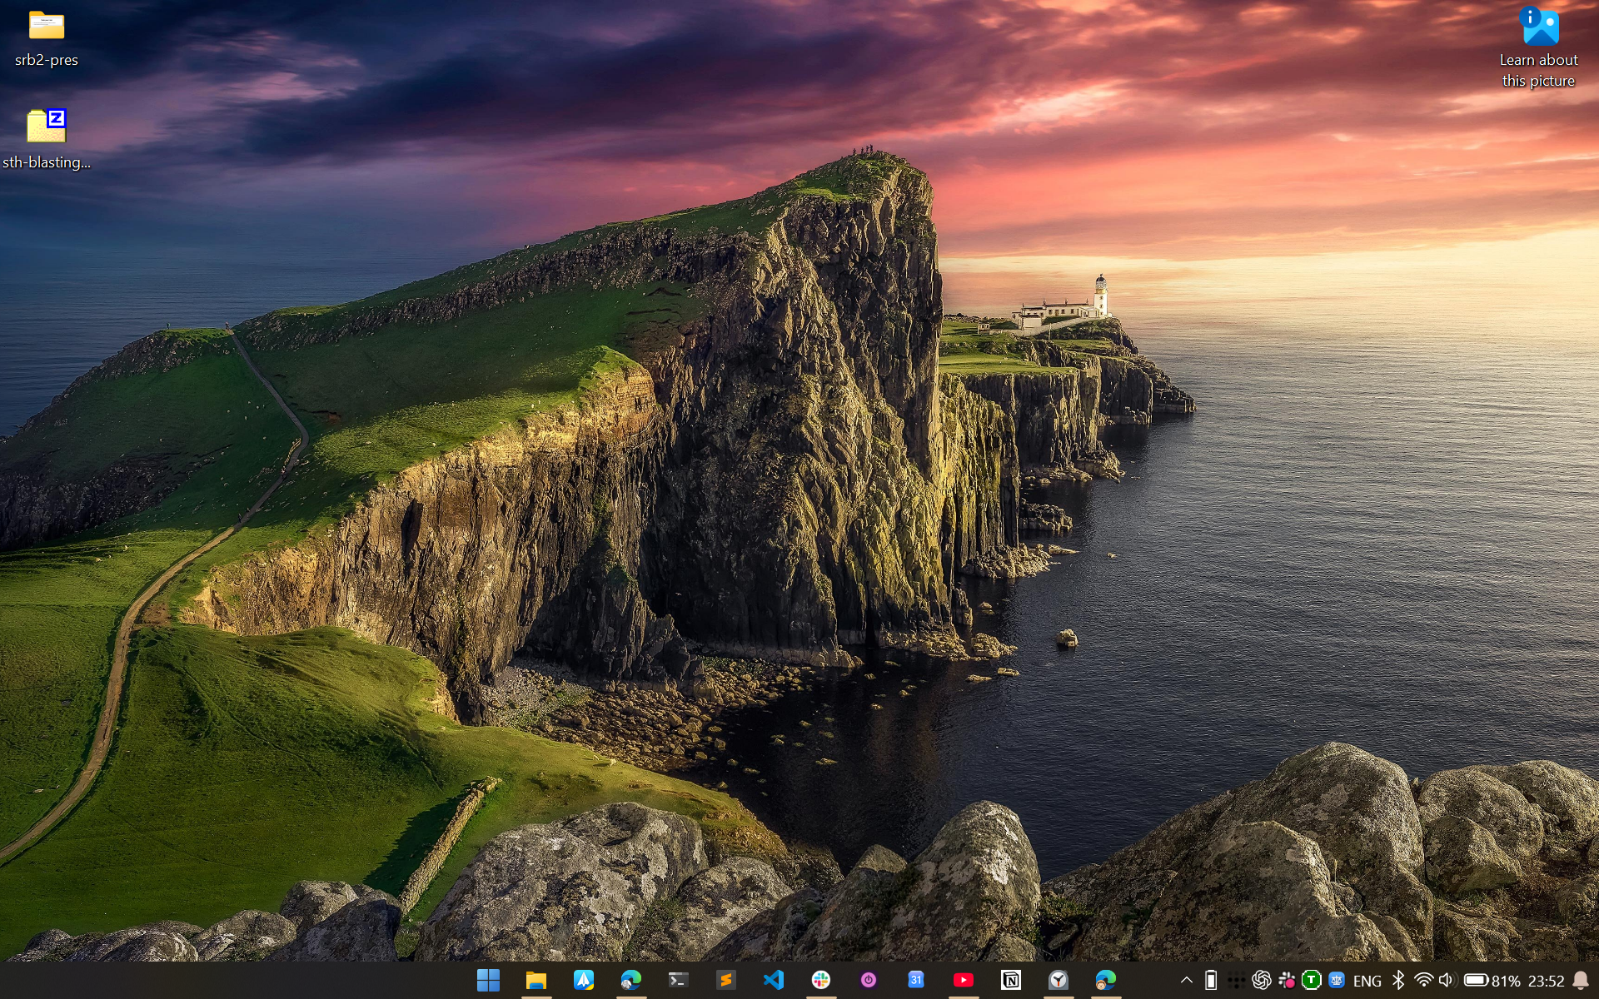
Task: Open Bluetooth settings from the tray
Action: [1398, 981]
